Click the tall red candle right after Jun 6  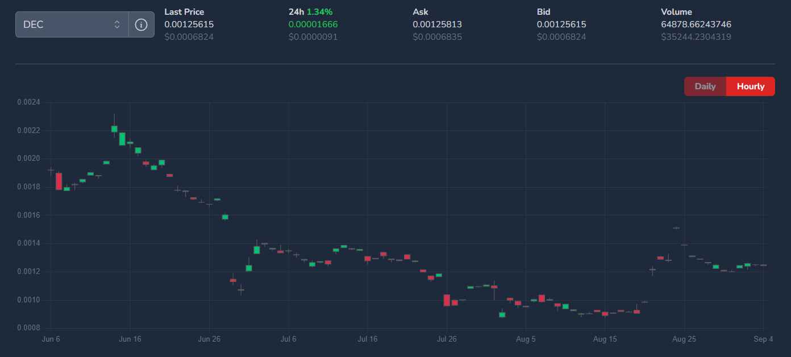click(59, 181)
